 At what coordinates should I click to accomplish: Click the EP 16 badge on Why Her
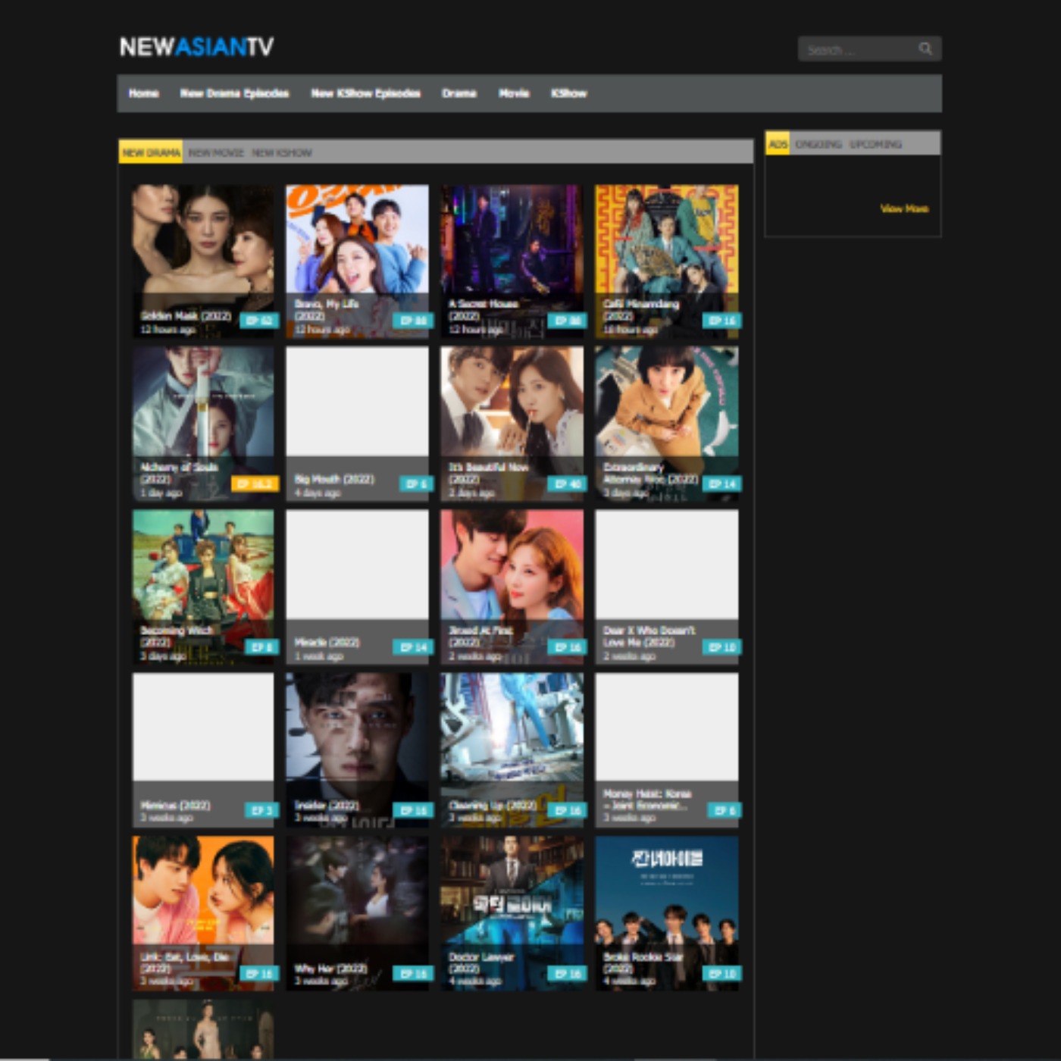[x=414, y=973]
